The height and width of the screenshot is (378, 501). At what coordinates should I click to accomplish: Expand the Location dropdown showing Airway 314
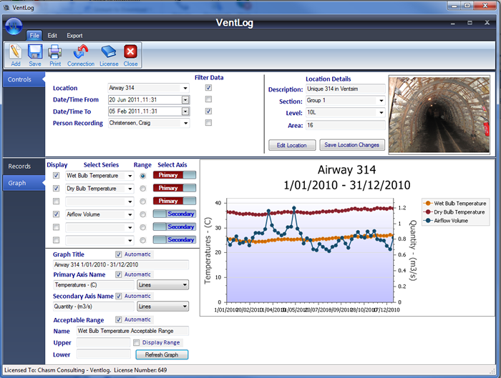185,88
